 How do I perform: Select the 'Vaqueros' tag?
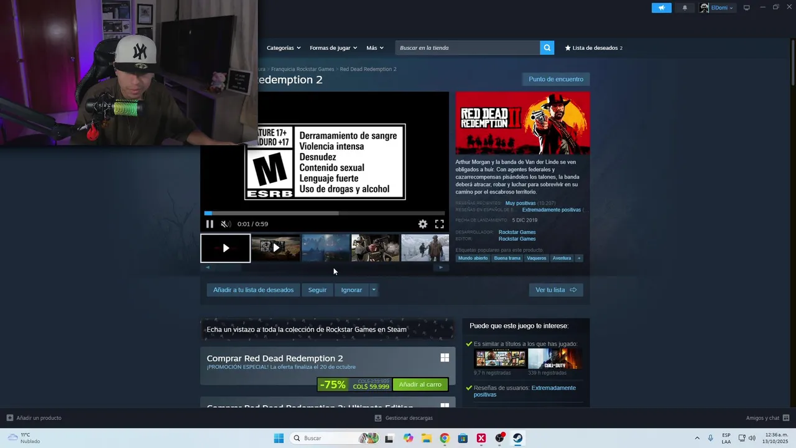click(x=536, y=258)
